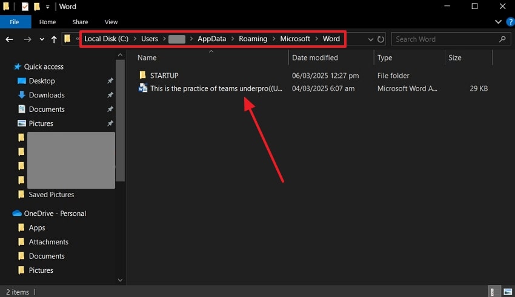Viewport: 515px width, 297px height.
Task: Click the date 06/03/2025 12:27 pm
Action: (325, 76)
